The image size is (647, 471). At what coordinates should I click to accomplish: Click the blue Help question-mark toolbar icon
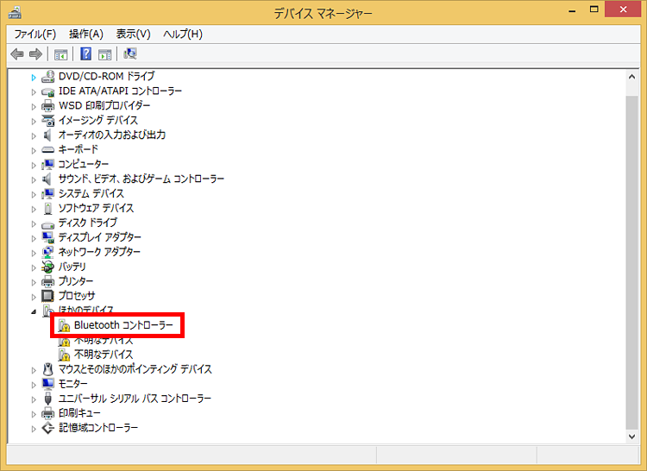tap(85, 53)
